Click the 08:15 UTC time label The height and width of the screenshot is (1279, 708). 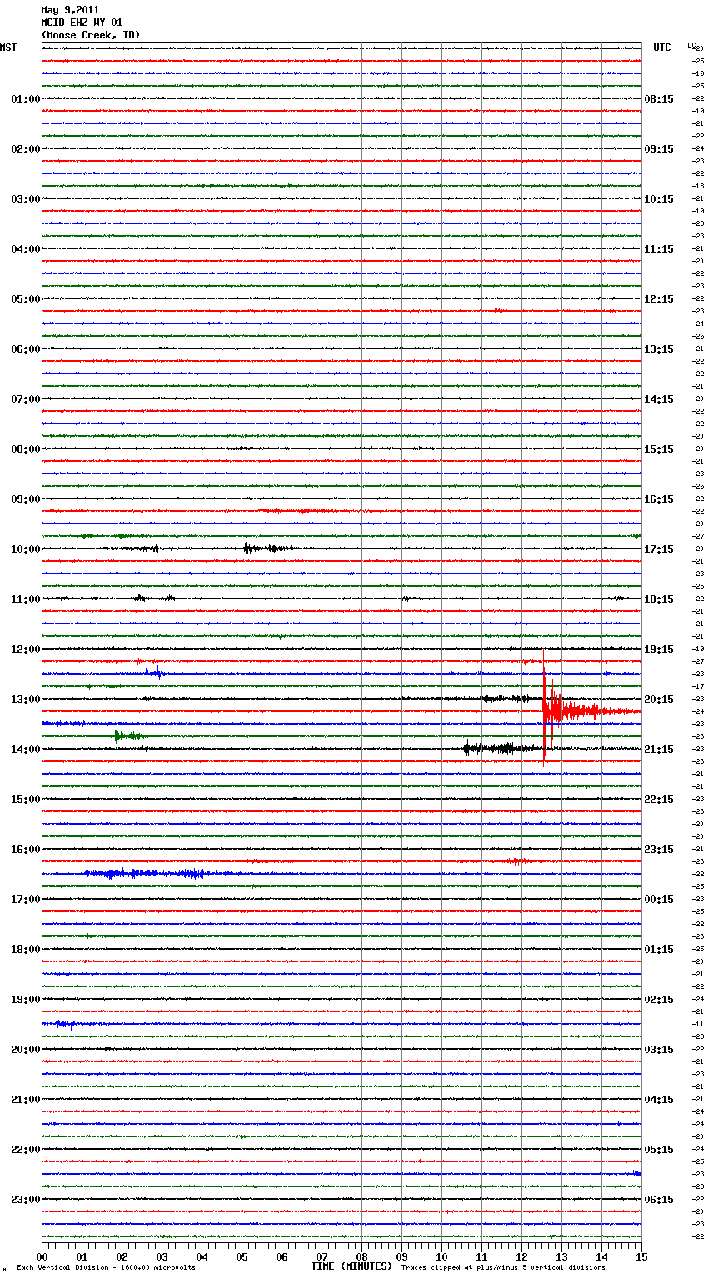pos(659,98)
